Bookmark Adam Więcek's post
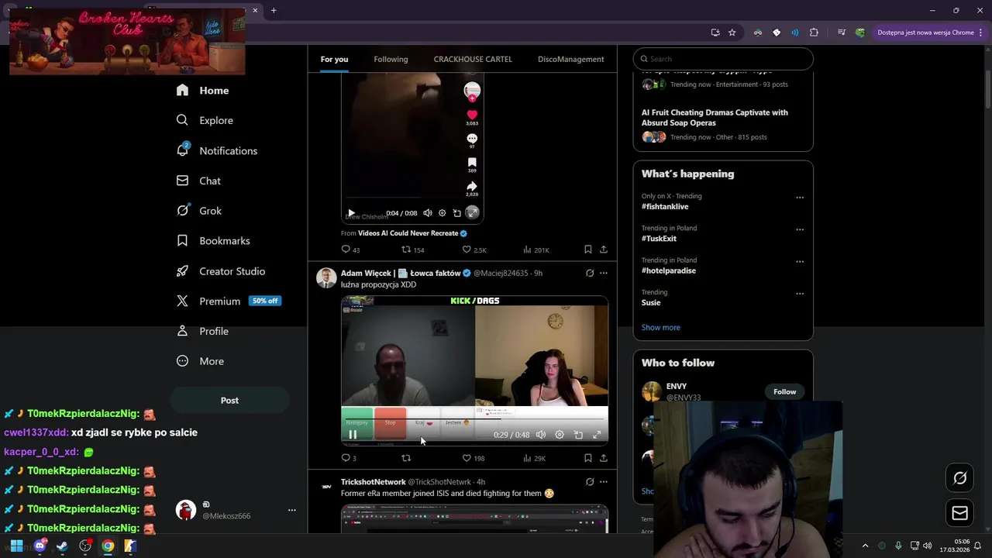 coord(587,458)
